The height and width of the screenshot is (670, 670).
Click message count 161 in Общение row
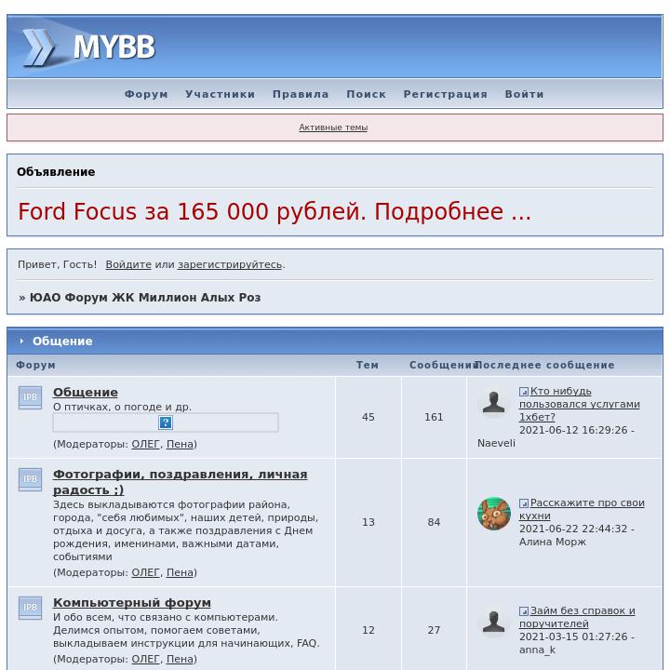[x=434, y=417]
